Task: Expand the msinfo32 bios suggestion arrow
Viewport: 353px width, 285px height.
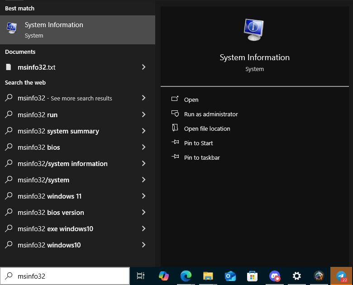Action: click(143, 147)
